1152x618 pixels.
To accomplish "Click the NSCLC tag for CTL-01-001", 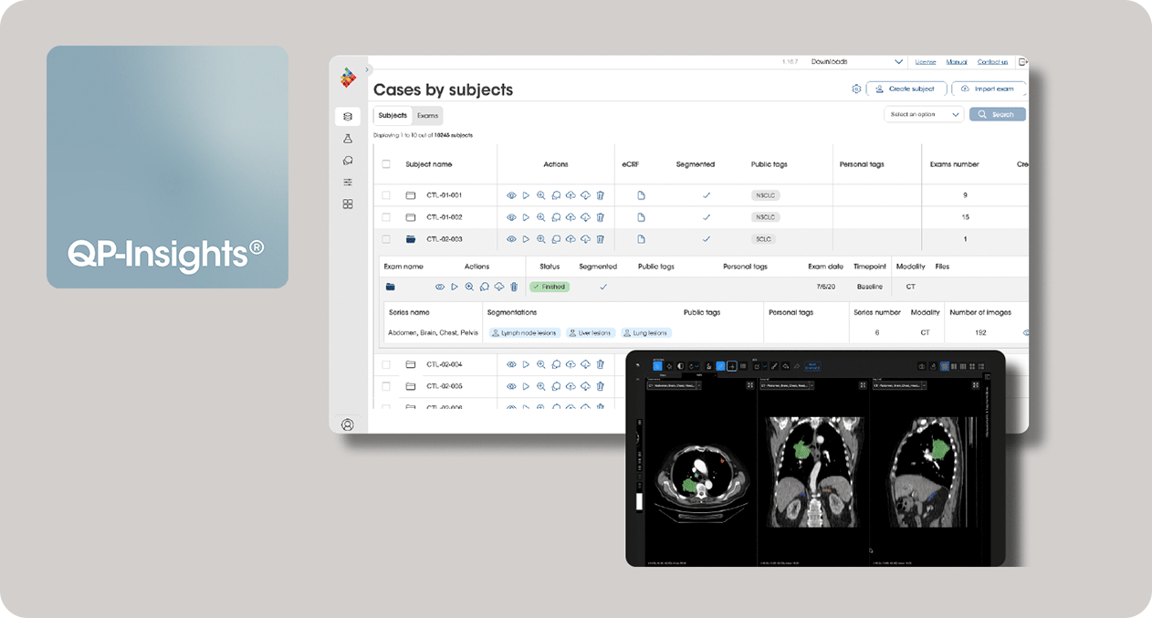I will (765, 195).
